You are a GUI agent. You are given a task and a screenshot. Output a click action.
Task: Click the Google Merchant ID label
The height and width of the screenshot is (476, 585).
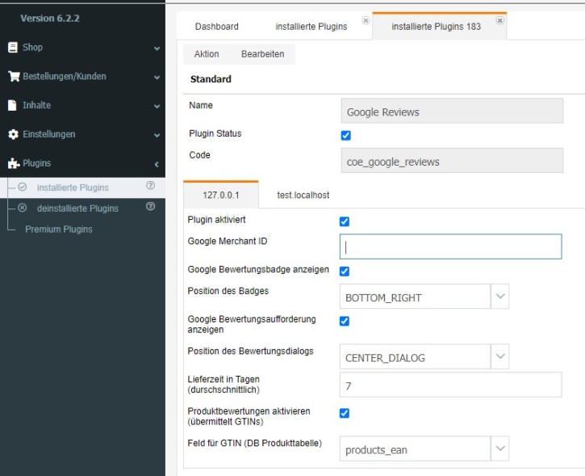coord(228,242)
